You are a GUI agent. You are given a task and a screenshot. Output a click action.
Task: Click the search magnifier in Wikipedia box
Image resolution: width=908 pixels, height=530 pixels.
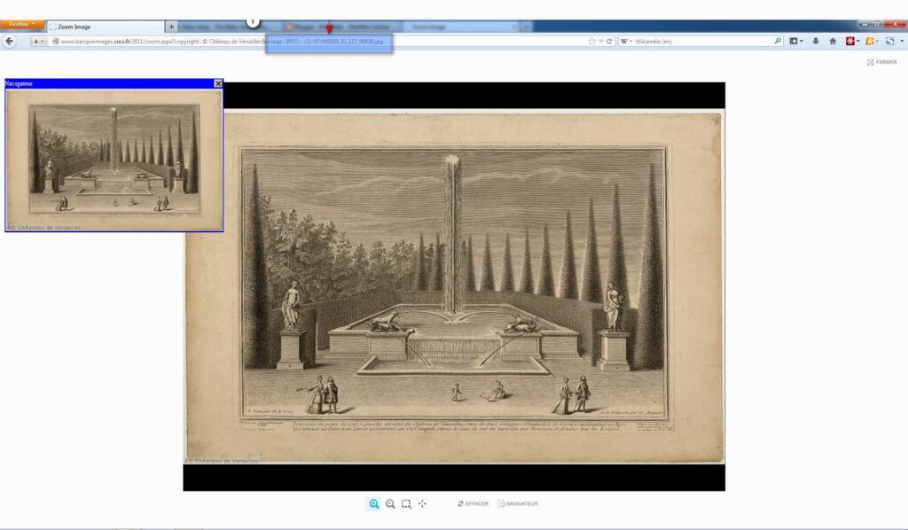pyautogui.click(x=779, y=41)
